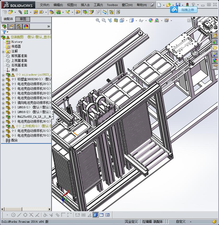Open the FeatureManager design tree tab

tap(4, 27)
